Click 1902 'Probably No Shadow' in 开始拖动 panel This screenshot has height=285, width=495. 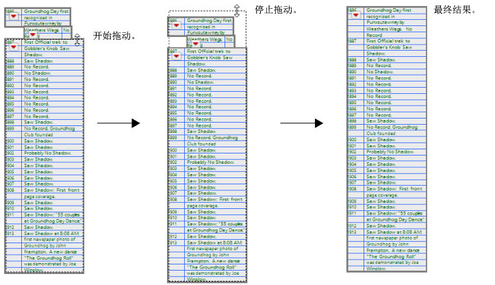coord(47,153)
